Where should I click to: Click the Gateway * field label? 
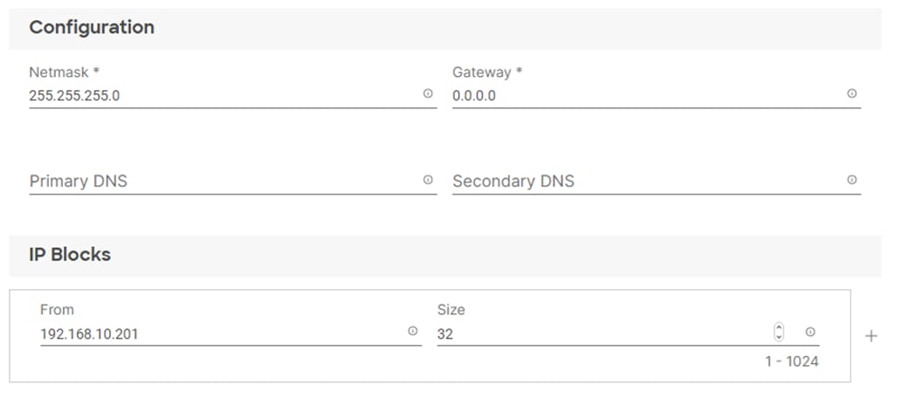[487, 72]
